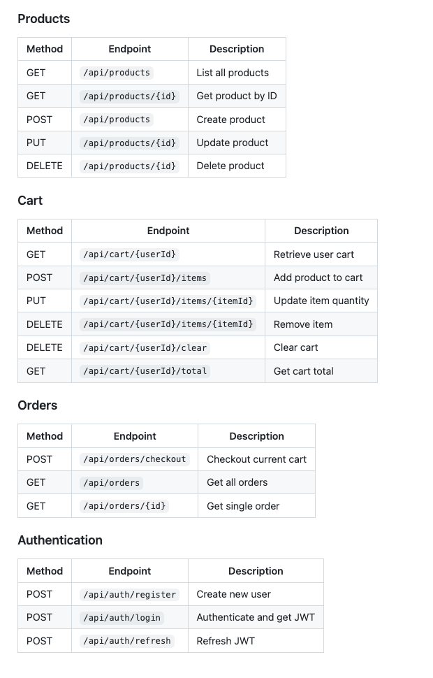This screenshot has height=678, width=433.
Task: Select the "Checkout current cart" description cell
Action: [256, 459]
